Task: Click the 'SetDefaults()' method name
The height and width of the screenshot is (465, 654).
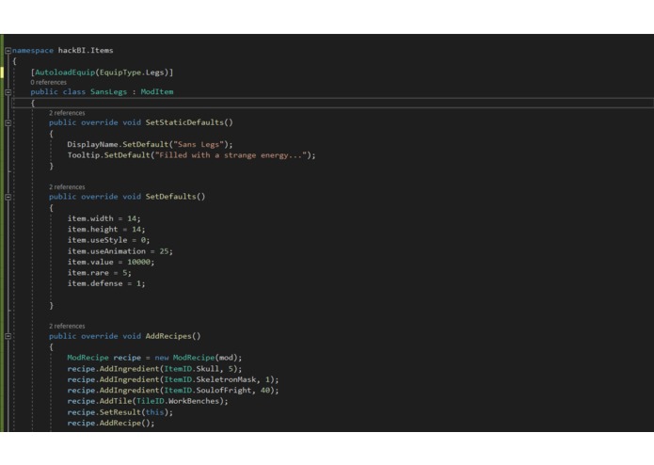Action: pyautogui.click(x=175, y=197)
